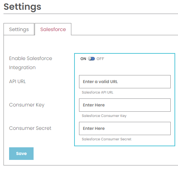The height and width of the screenshot is (170, 178).
Task: Click the 'Integration' label text
Action: (22, 68)
